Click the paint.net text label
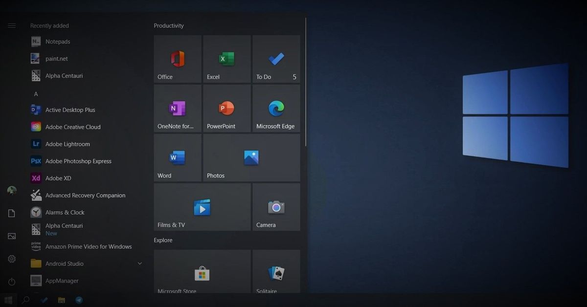 click(57, 59)
